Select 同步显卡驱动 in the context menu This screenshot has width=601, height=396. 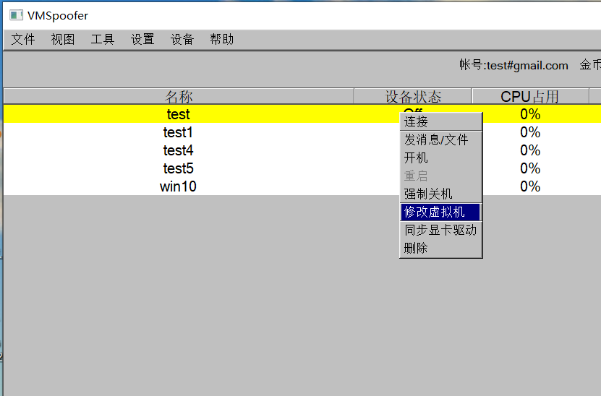[440, 230]
